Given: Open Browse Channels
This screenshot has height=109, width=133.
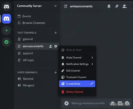Looking at the screenshot, I should pyautogui.click(x=31, y=23).
